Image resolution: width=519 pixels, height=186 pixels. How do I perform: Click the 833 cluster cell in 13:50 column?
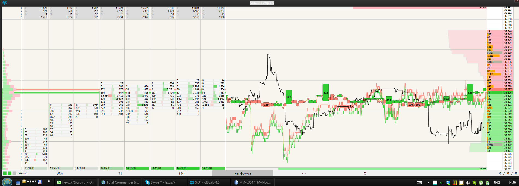click(x=27, y=160)
